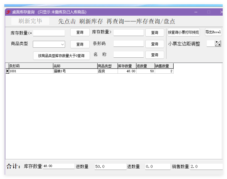Minimize the 桌面库存查询 window

click(x=196, y=12)
